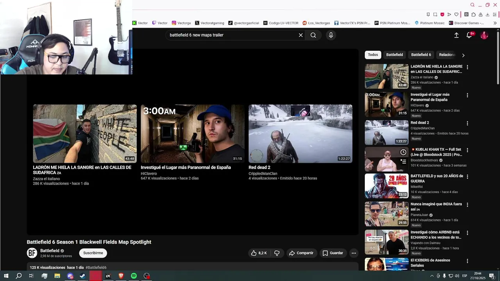
Task: Open the browser easy setup sliders icon
Action: coord(495,14)
